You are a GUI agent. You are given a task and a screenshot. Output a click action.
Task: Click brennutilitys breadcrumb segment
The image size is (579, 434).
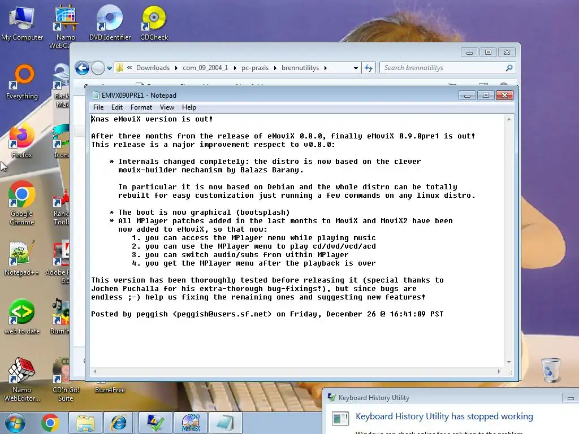(x=300, y=68)
